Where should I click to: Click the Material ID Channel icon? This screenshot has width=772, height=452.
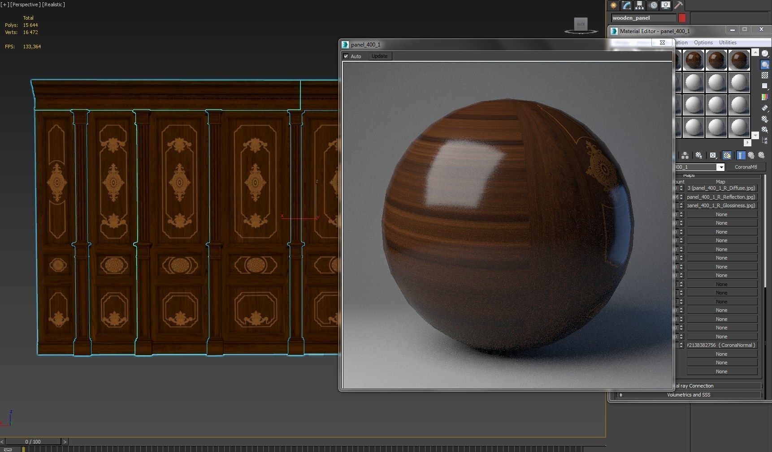[713, 155]
